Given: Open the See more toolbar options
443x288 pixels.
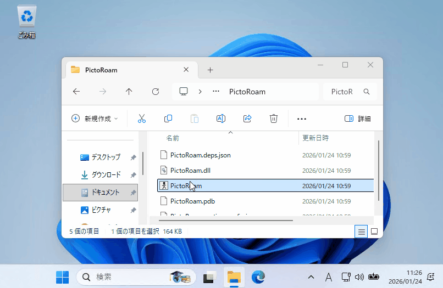Looking at the screenshot, I should [x=301, y=118].
